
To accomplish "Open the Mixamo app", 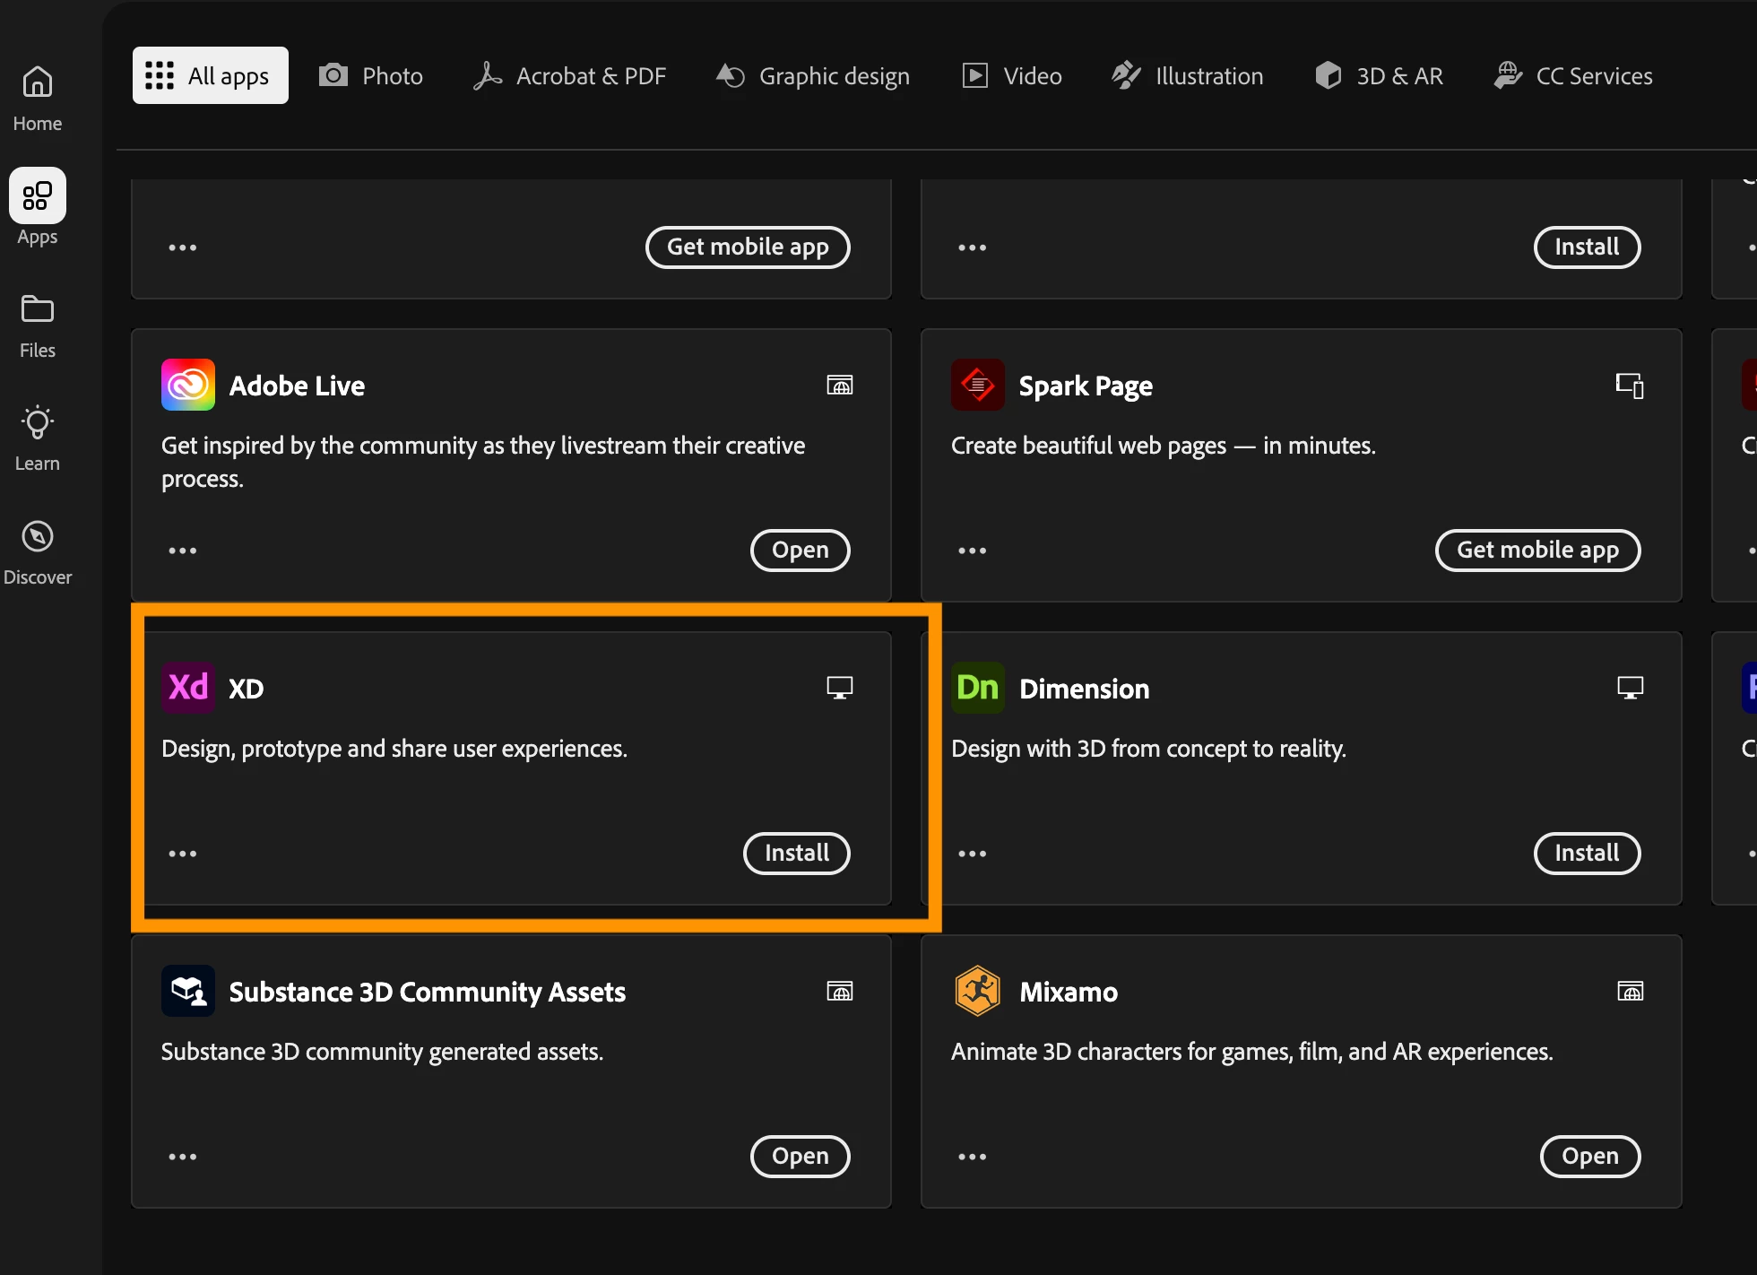I will pos(1589,1156).
